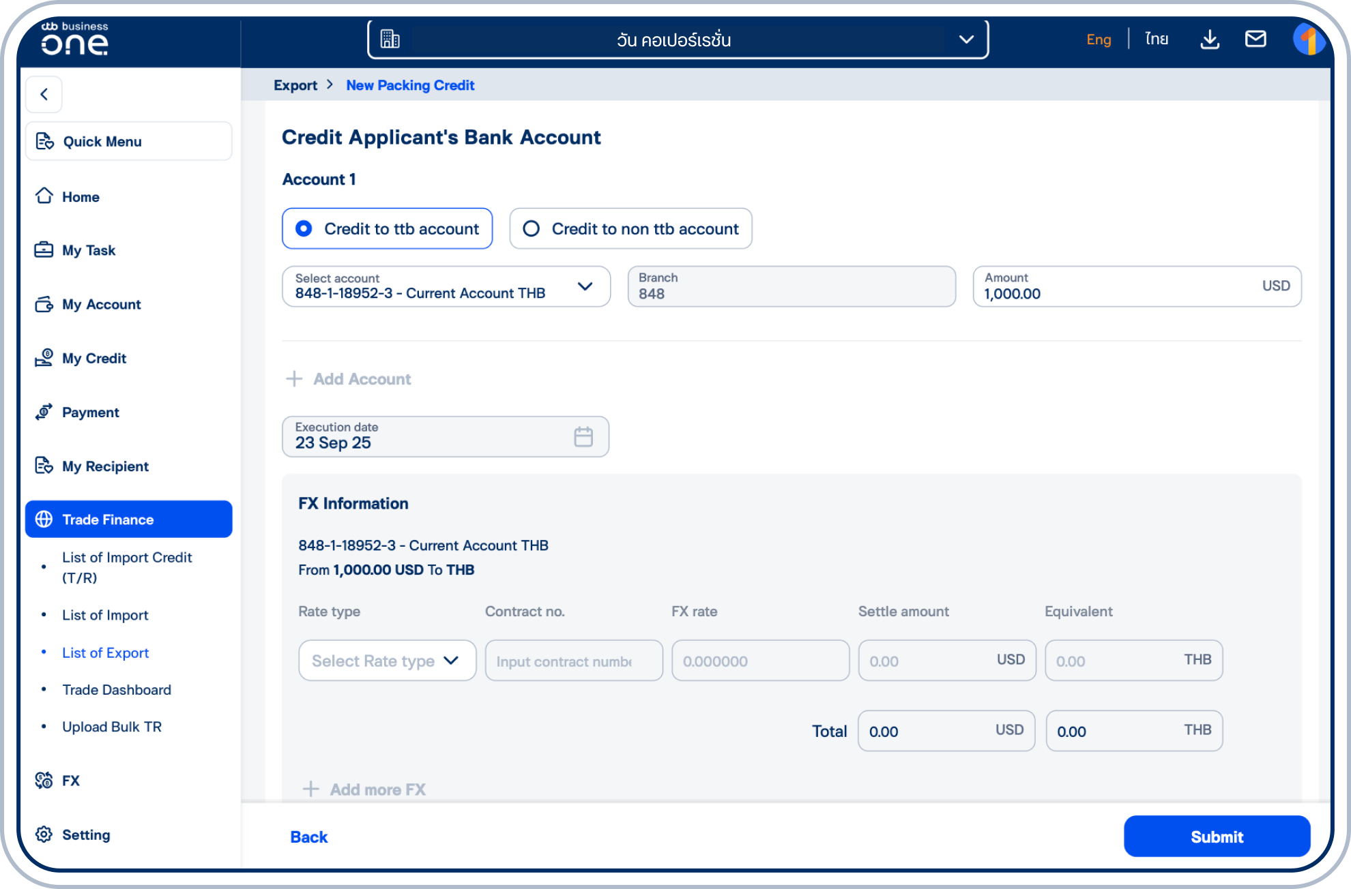Click the Back link at the bottom

pos(308,837)
